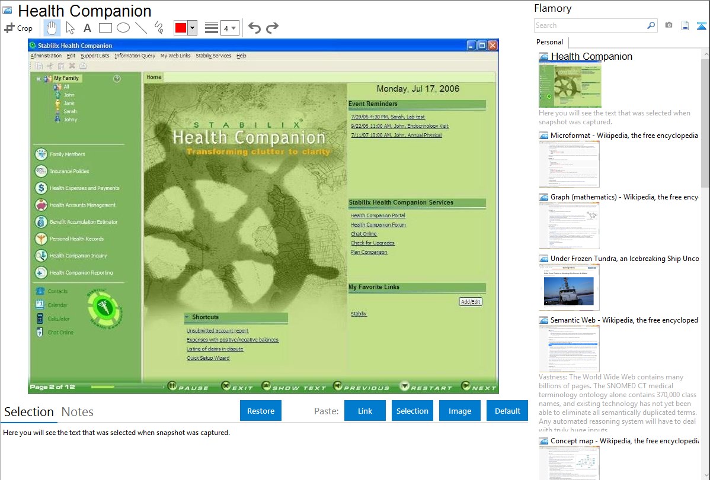Switch to the Notes tab

pyautogui.click(x=78, y=412)
